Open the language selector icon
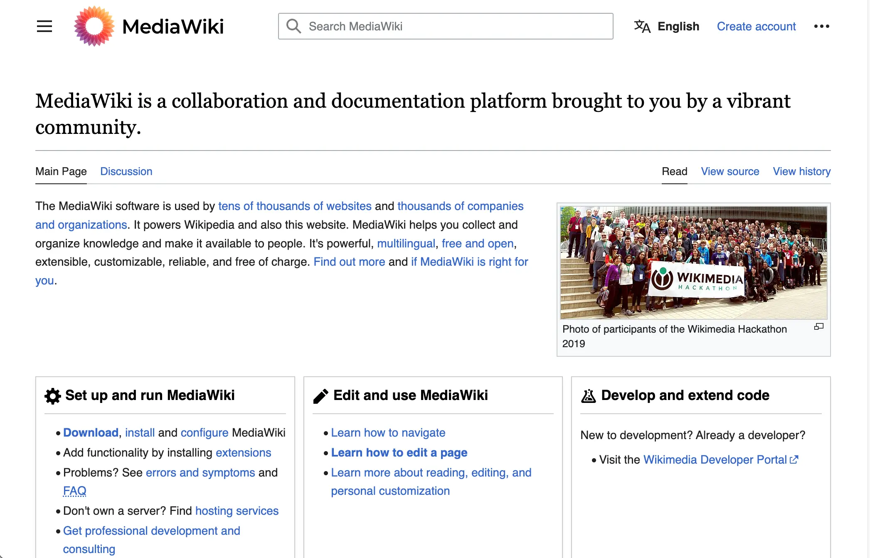The image size is (870, 558). [642, 27]
